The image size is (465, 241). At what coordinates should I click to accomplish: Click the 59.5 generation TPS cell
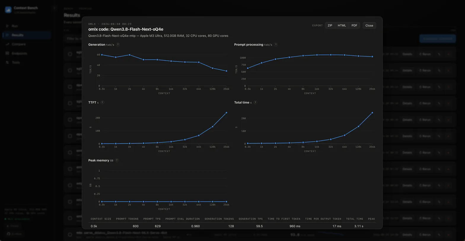[x=259, y=226]
